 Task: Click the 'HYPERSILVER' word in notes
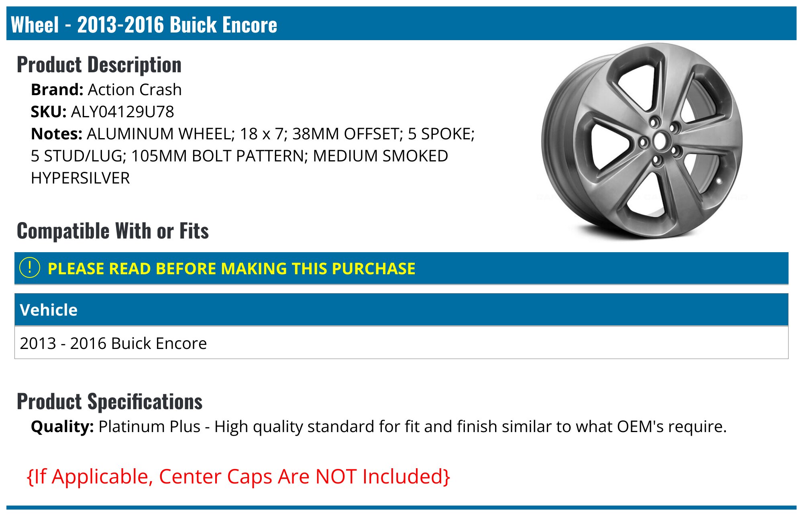(x=80, y=178)
